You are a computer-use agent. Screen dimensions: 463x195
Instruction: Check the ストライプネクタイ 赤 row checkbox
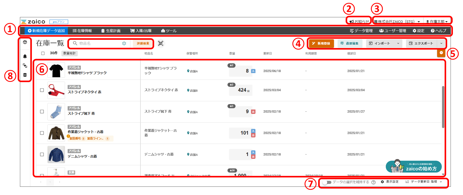42,90
